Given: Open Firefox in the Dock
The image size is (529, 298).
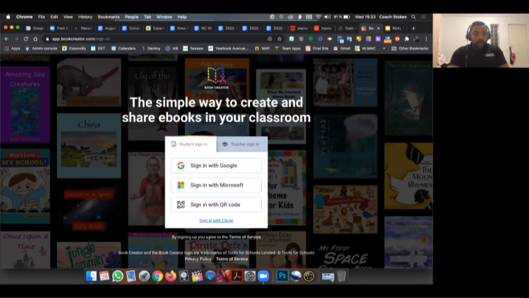Looking at the screenshot, I should point(171,276).
